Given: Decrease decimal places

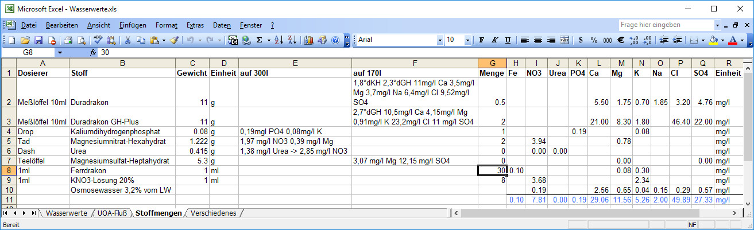Looking at the screenshot, I should (x=647, y=40).
